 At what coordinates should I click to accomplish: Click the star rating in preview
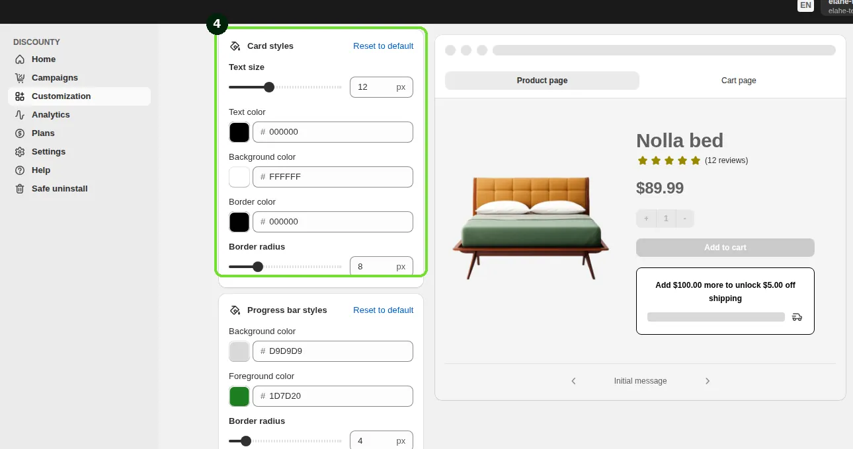pos(669,160)
